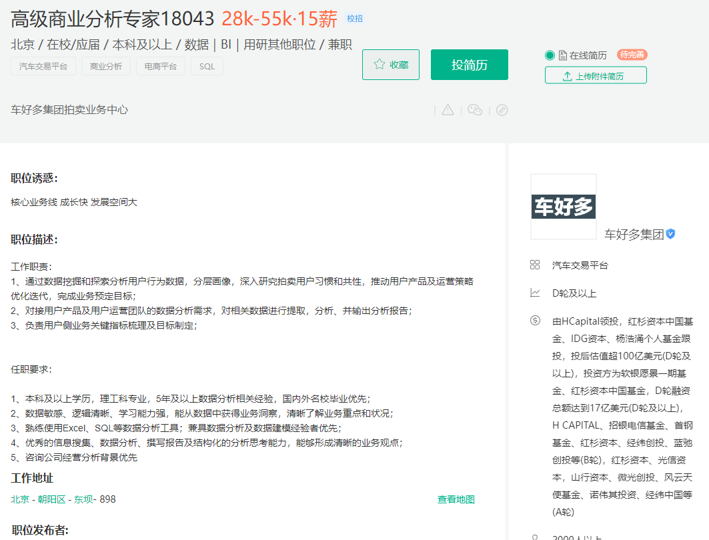The width and height of the screenshot is (709, 540).
Task: Click 核心业务线 成长快 发展空间大 text
Action: [x=74, y=202]
